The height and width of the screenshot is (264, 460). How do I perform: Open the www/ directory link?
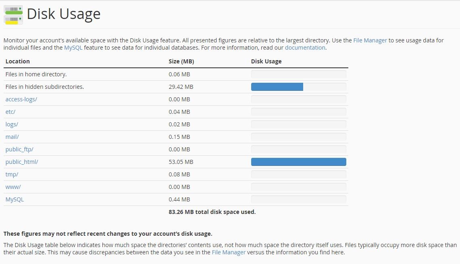click(x=13, y=187)
